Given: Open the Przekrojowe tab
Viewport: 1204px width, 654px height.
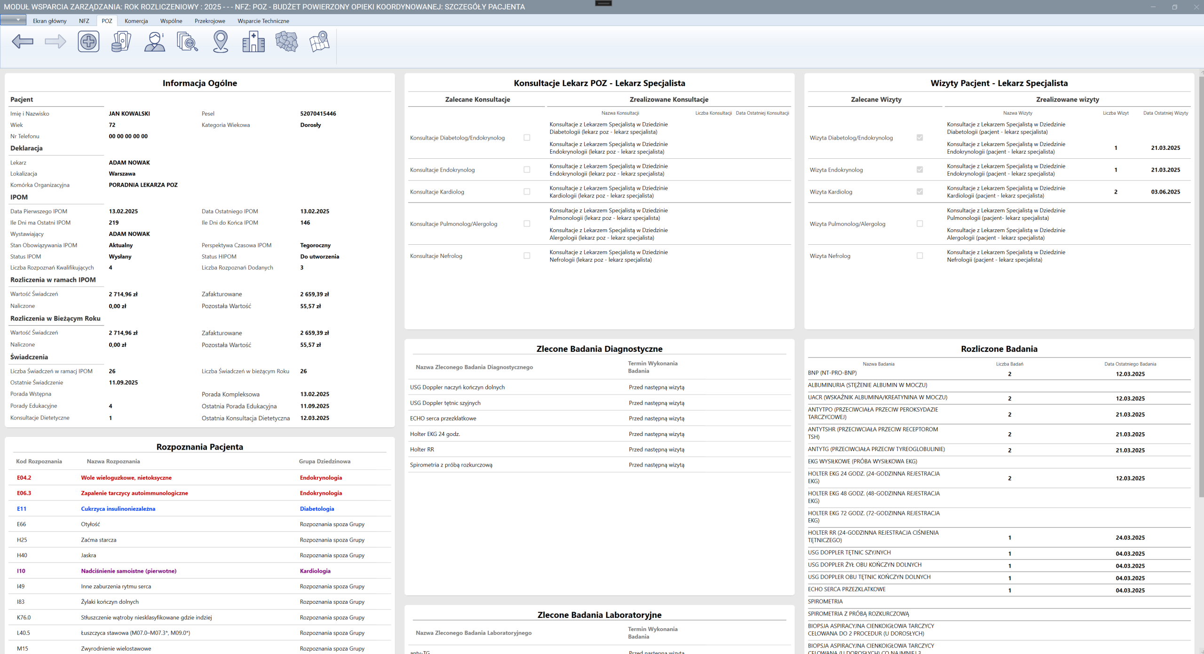Looking at the screenshot, I should [x=210, y=21].
